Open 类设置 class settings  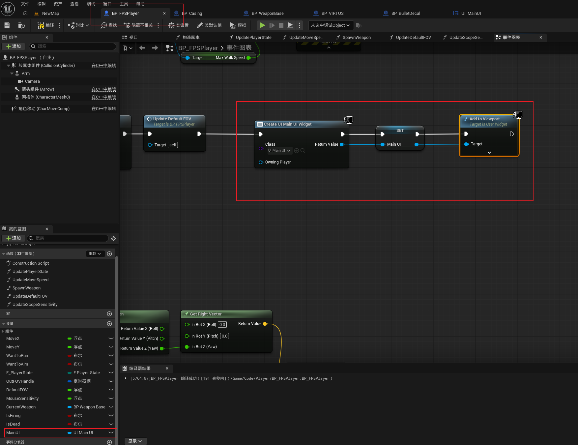point(179,25)
